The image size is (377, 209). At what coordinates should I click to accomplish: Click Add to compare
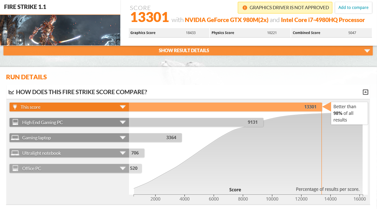click(x=353, y=8)
